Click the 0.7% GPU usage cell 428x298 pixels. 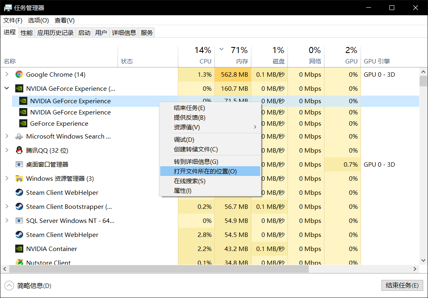(x=342, y=164)
